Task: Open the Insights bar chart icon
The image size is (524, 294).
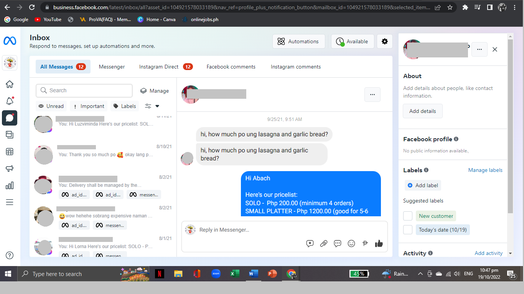Action: coord(10,186)
